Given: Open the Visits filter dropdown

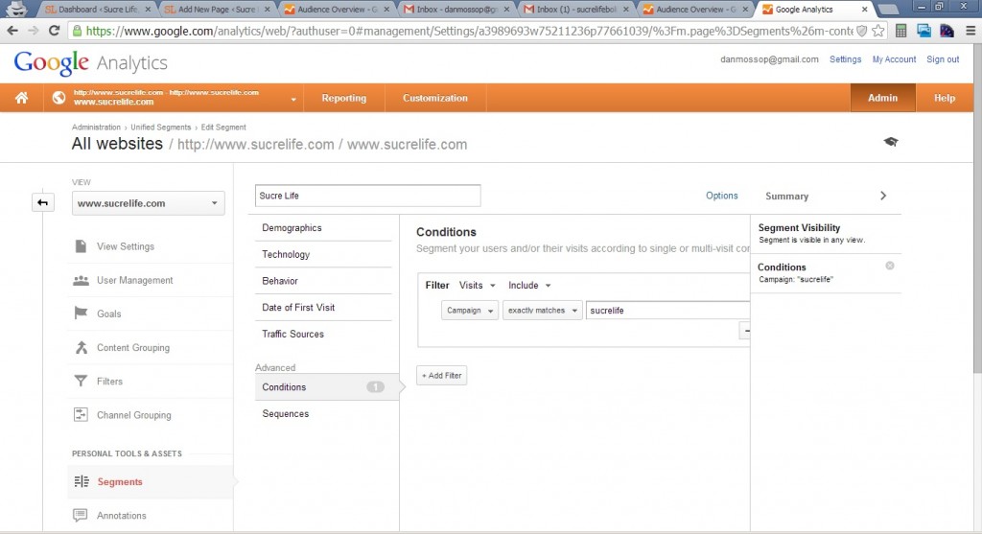Looking at the screenshot, I should tap(477, 285).
